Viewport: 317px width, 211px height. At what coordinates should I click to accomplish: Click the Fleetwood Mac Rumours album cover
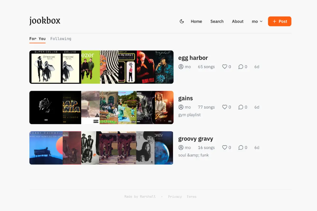[46, 67]
